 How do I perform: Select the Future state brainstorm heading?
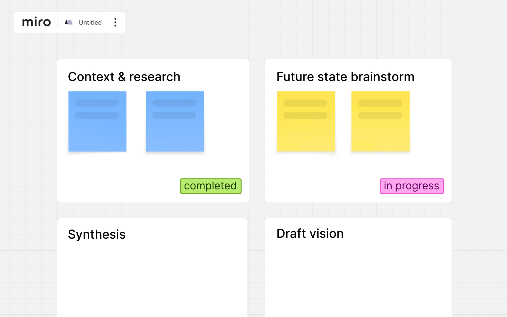click(345, 77)
